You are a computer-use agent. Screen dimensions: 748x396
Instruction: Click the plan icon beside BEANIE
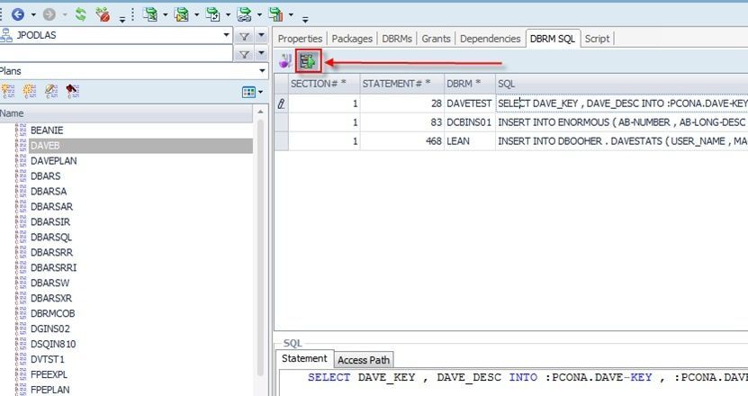click(x=21, y=130)
